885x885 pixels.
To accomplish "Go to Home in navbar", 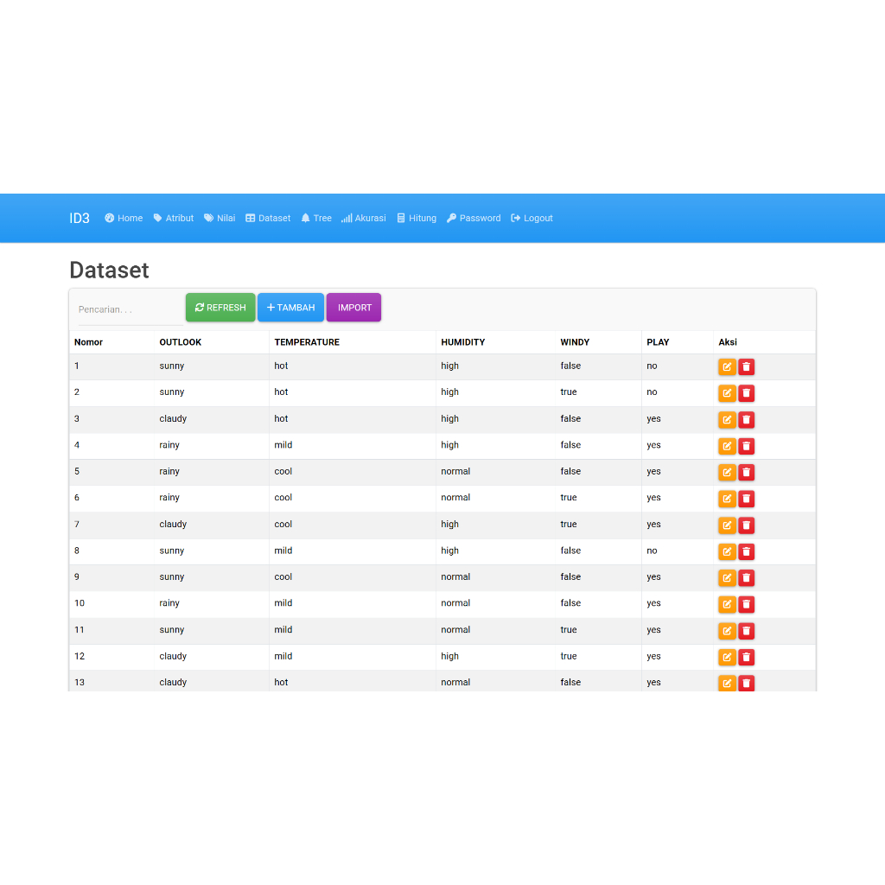I will (124, 218).
